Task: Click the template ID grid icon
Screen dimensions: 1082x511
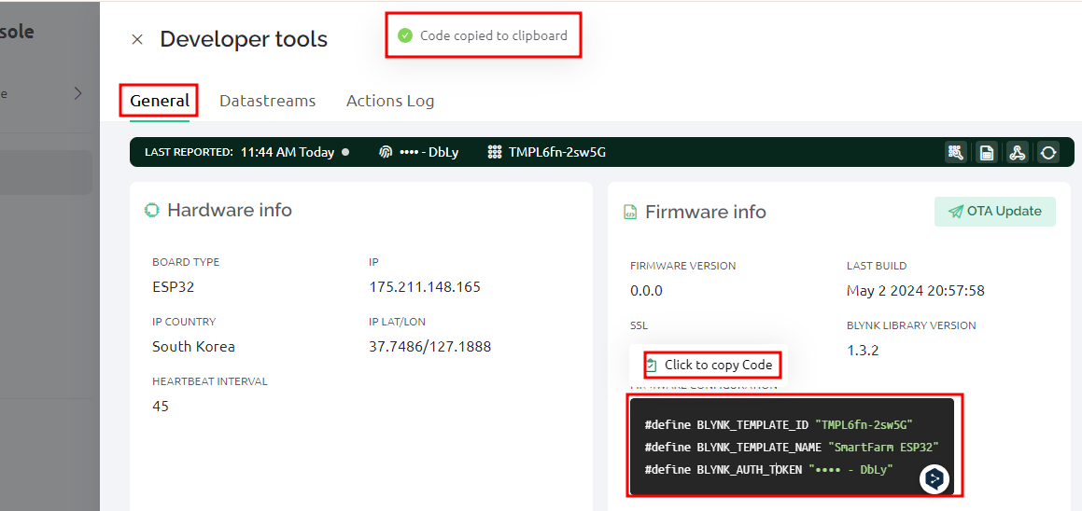Action: click(494, 152)
